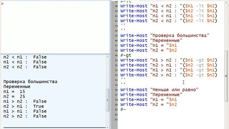Click output line "n2 > n2 : False"

coord(25,116)
